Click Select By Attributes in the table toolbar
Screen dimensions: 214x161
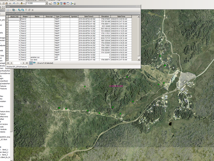(19, 10)
